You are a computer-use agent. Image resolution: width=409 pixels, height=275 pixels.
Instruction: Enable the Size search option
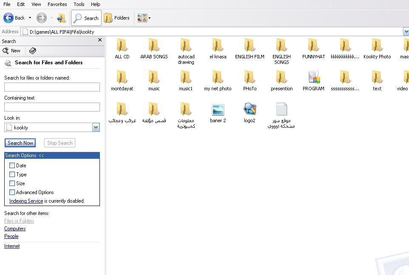12,183
